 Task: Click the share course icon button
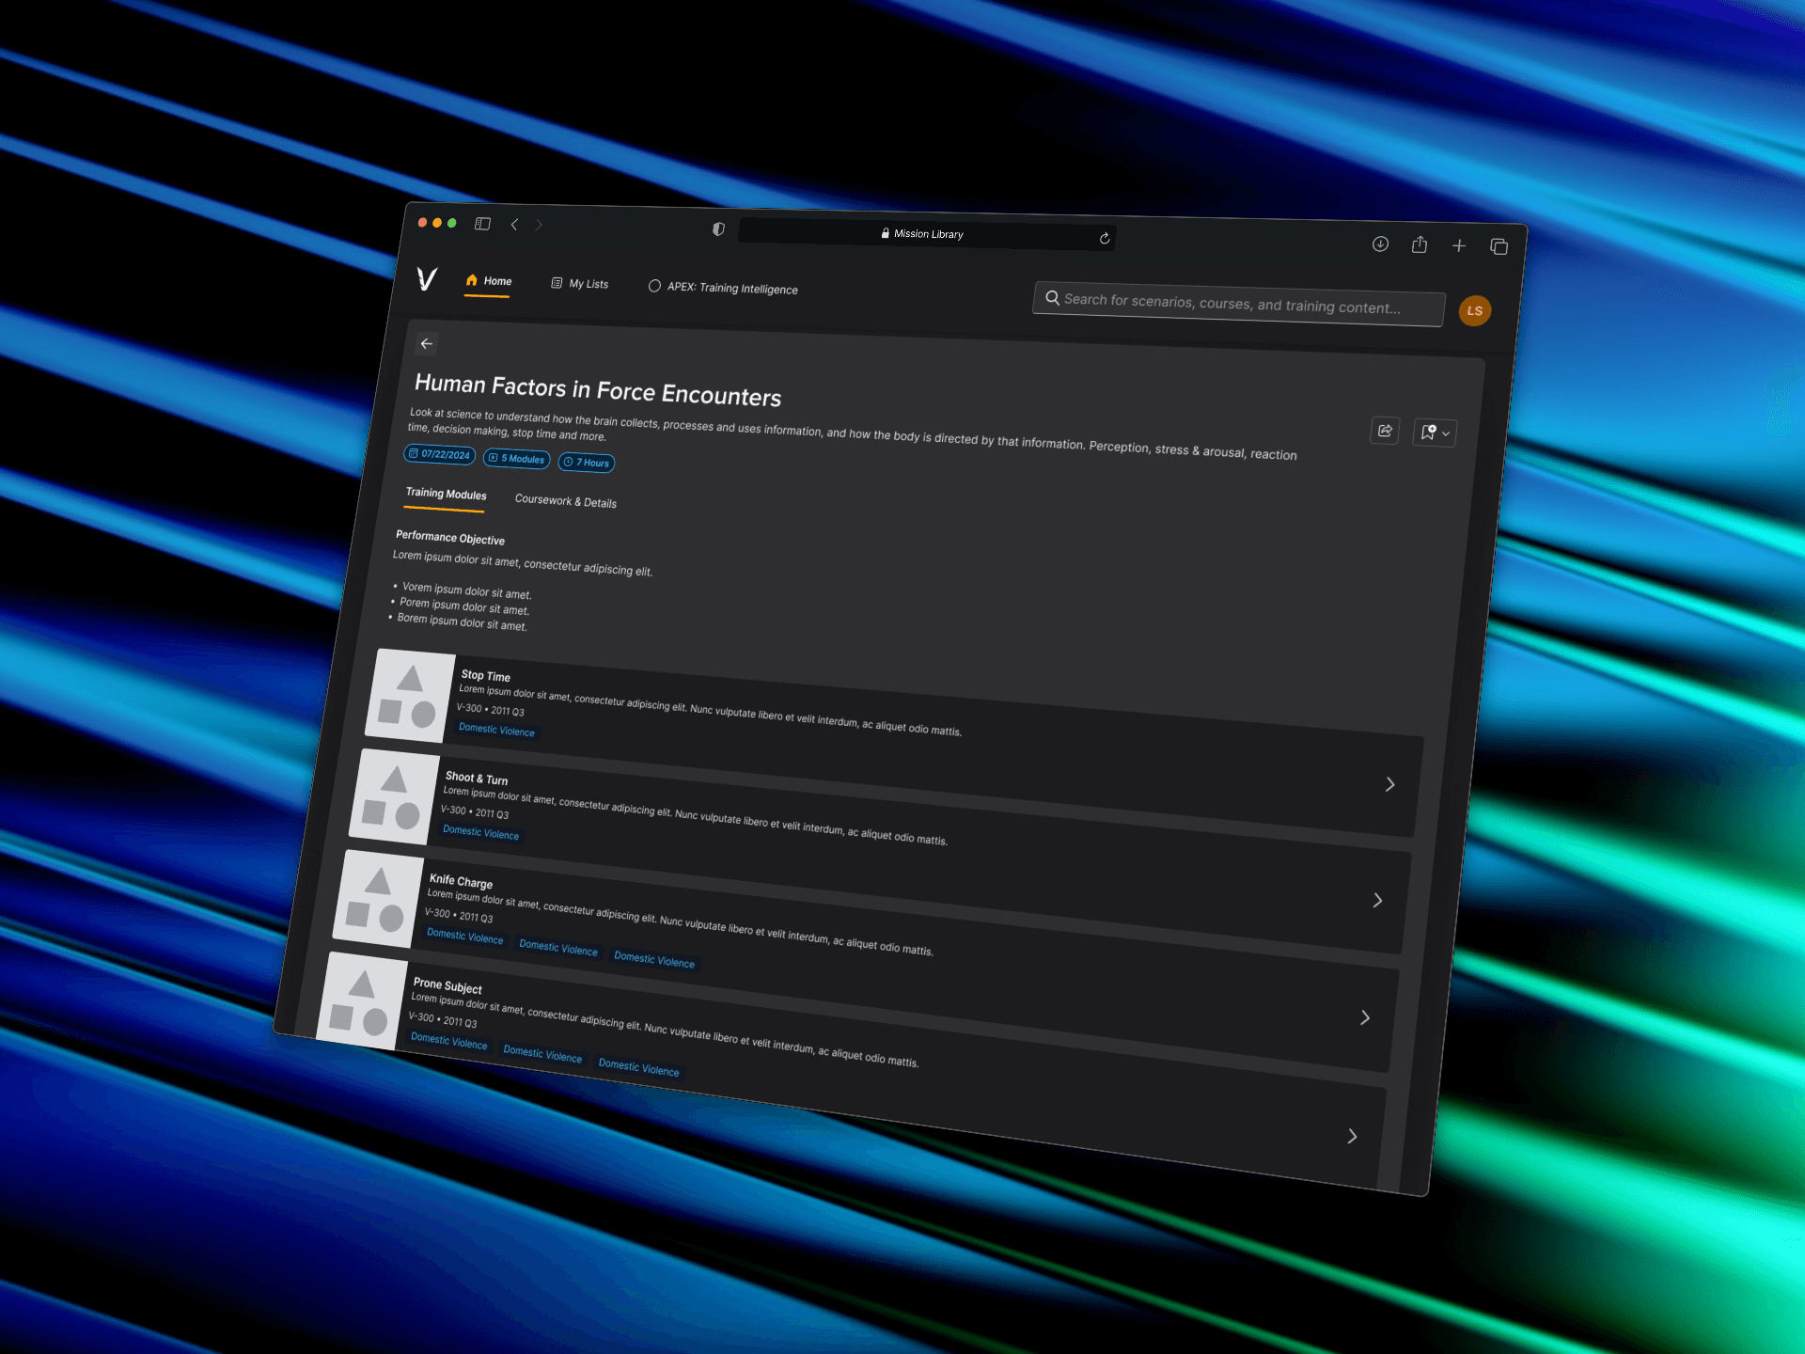click(x=1385, y=431)
